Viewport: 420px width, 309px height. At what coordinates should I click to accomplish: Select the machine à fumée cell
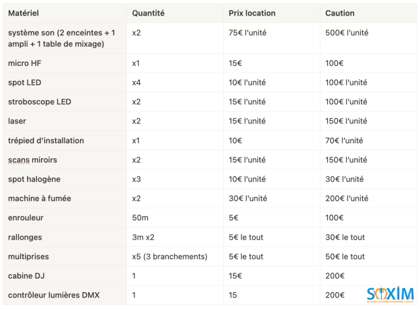click(x=40, y=199)
